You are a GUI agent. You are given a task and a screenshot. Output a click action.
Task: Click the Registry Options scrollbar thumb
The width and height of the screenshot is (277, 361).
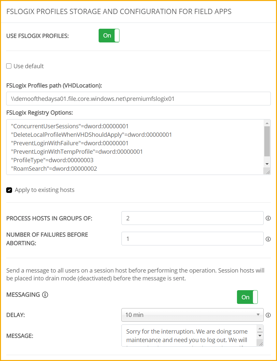tap(267, 141)
